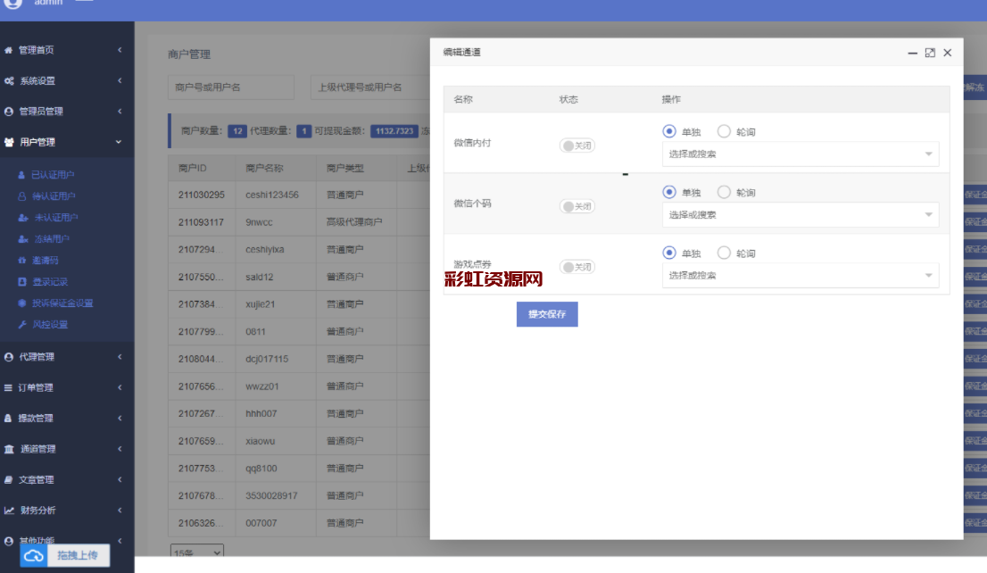Click the wrench icon beside 风控设置
The height and width of the screenshot is (573, 987).
click(22, 325)
